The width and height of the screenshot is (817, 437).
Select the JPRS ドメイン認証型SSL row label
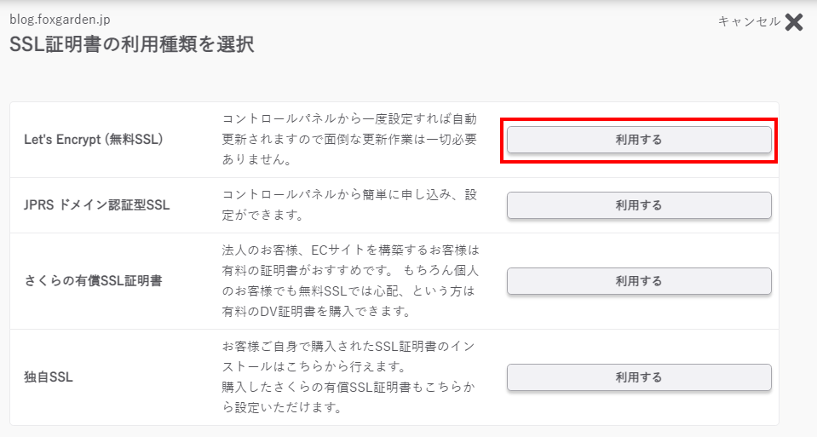coord(97,205)
